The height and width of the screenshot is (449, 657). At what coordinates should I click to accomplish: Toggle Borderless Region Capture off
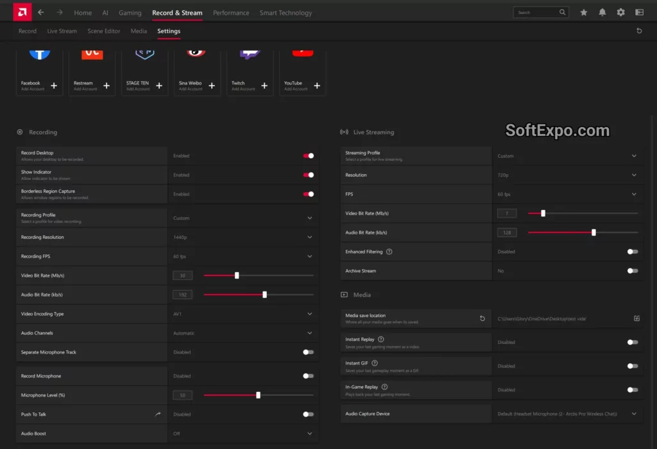307,194
